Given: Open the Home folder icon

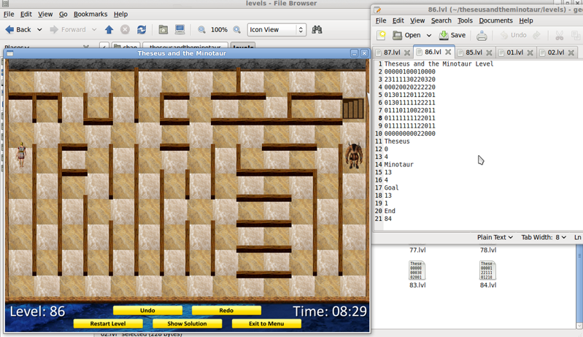Looking at the screenshot, I should pos(163,30).
